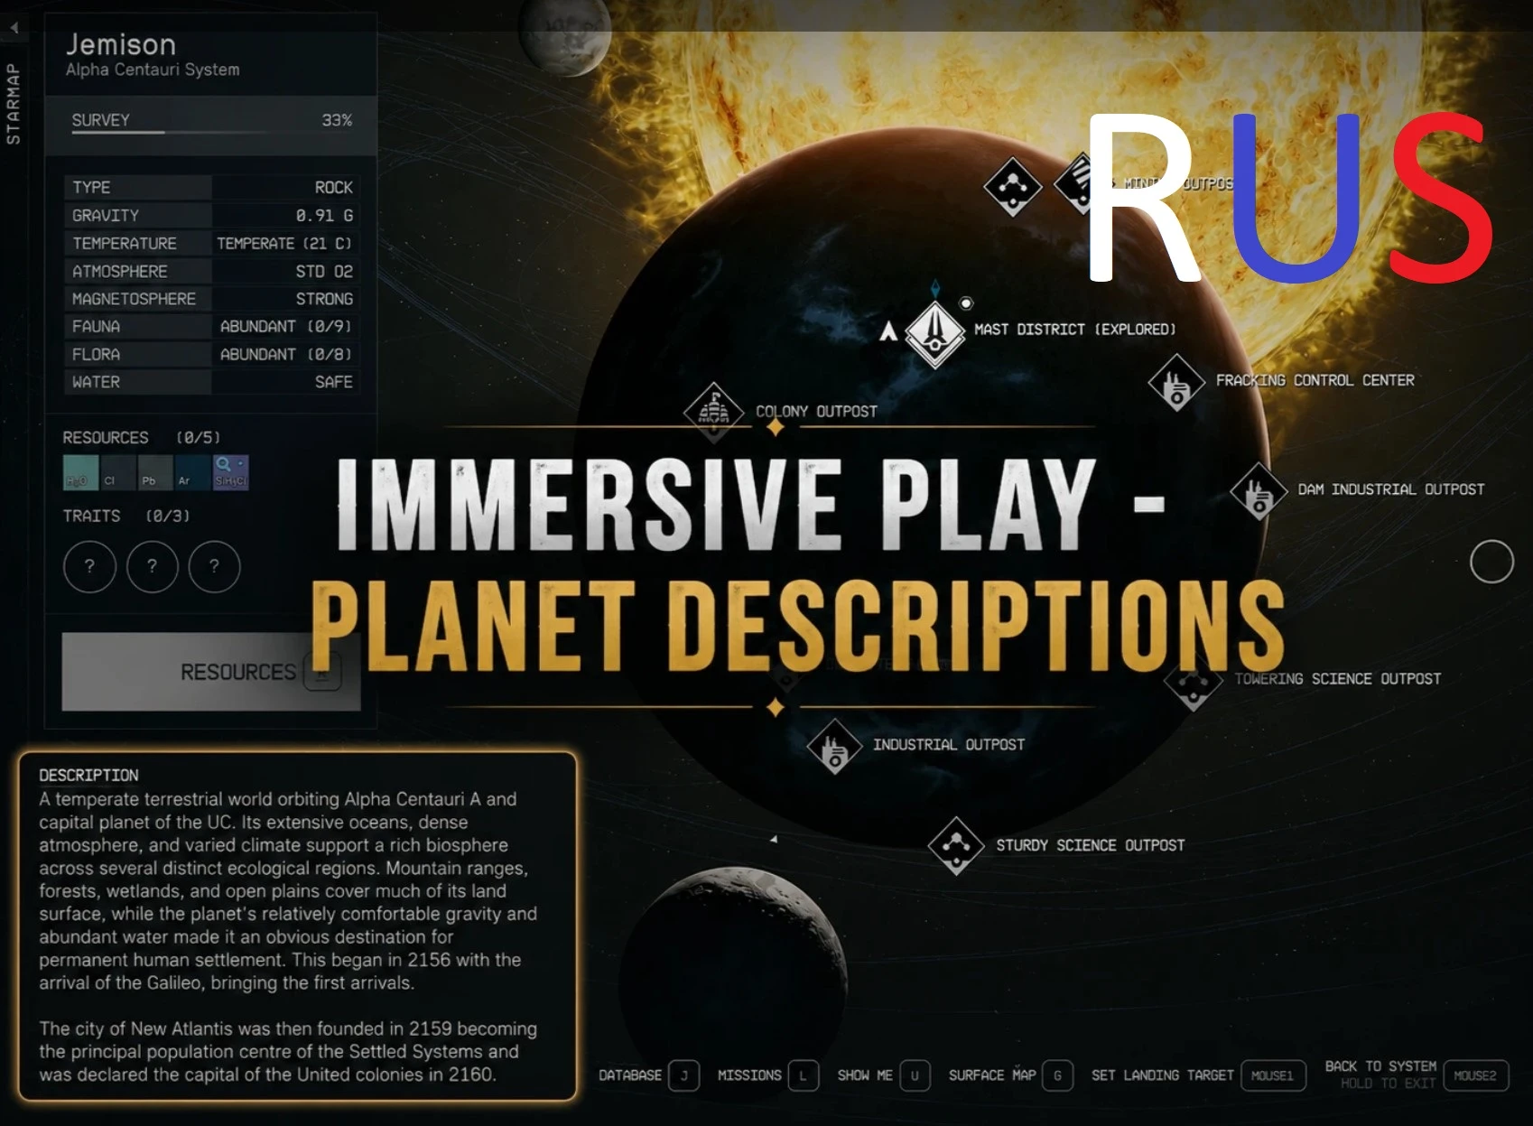Open Missions using the L button

803,1075
